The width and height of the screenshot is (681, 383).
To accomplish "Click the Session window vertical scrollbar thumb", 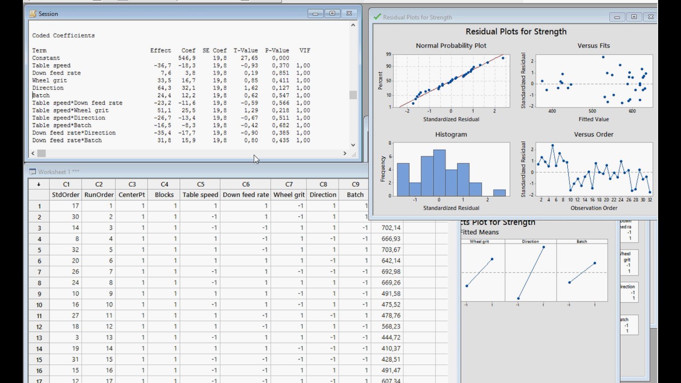I will (x=353, y=95).
